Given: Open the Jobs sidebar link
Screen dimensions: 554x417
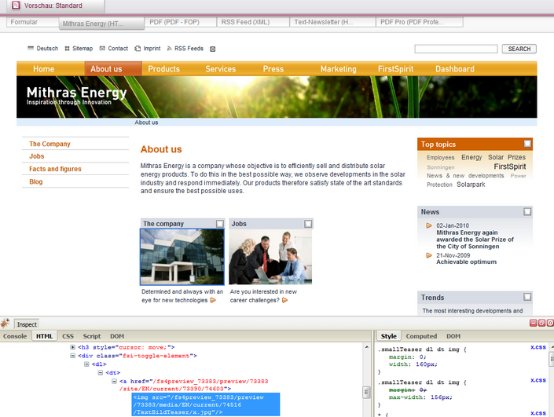Looking at the screenshot, I should pos(37,156).
